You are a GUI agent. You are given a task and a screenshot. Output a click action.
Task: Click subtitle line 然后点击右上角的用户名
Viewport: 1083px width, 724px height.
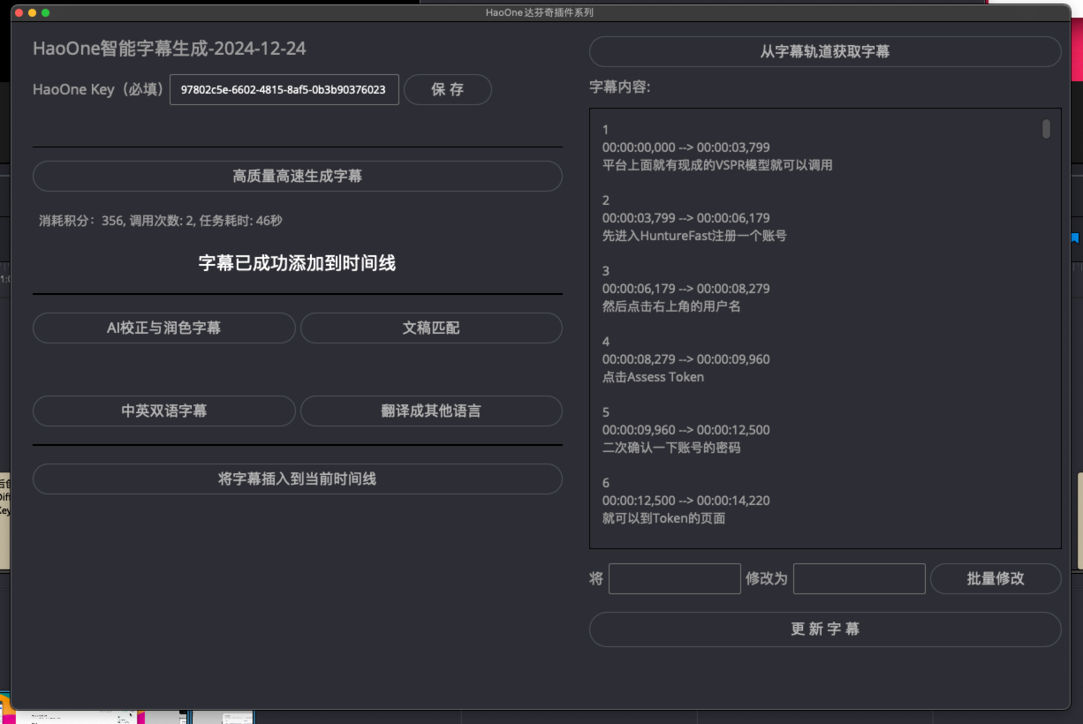pos(671,306)
